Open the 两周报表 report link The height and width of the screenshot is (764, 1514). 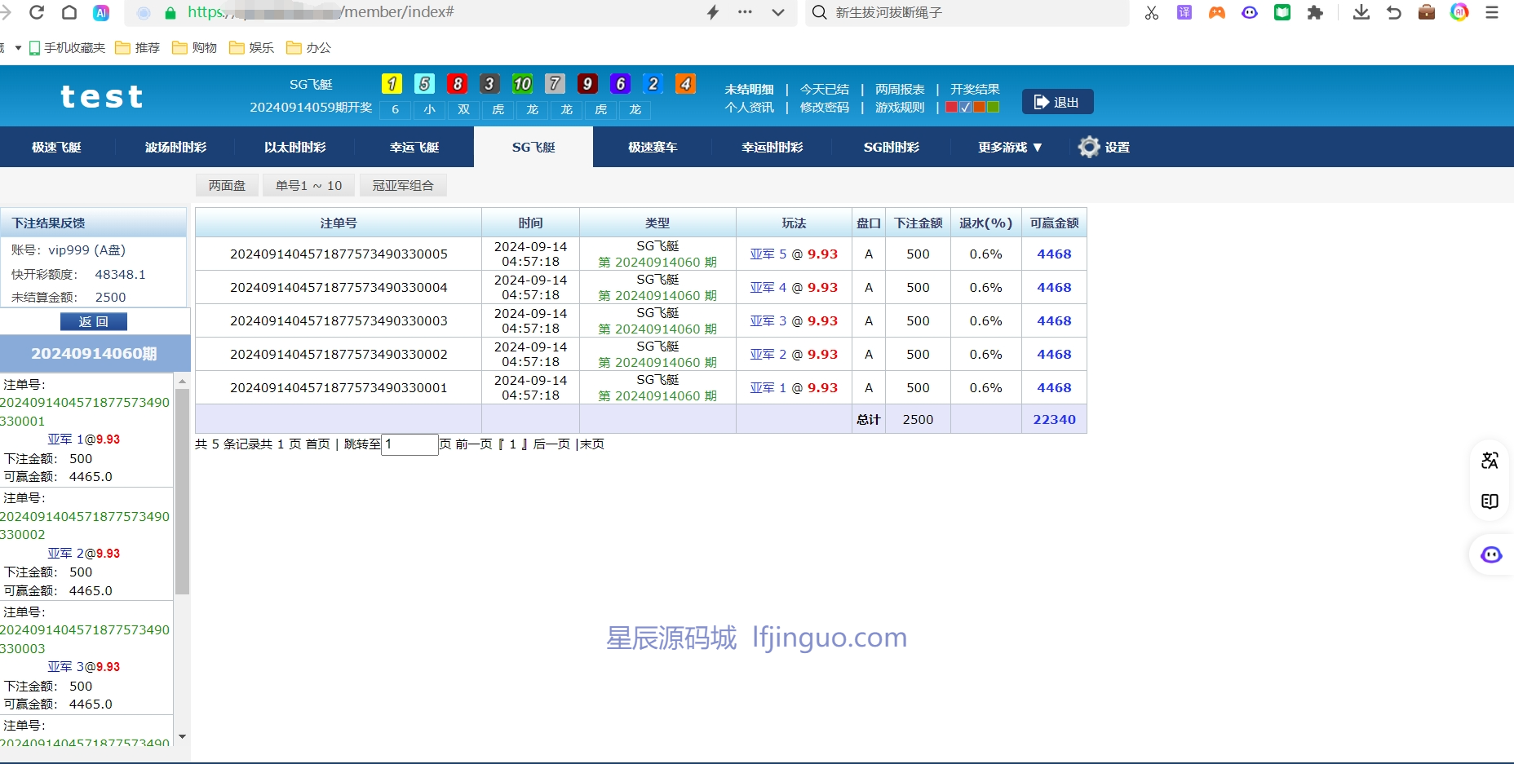[x=900, y=89]
